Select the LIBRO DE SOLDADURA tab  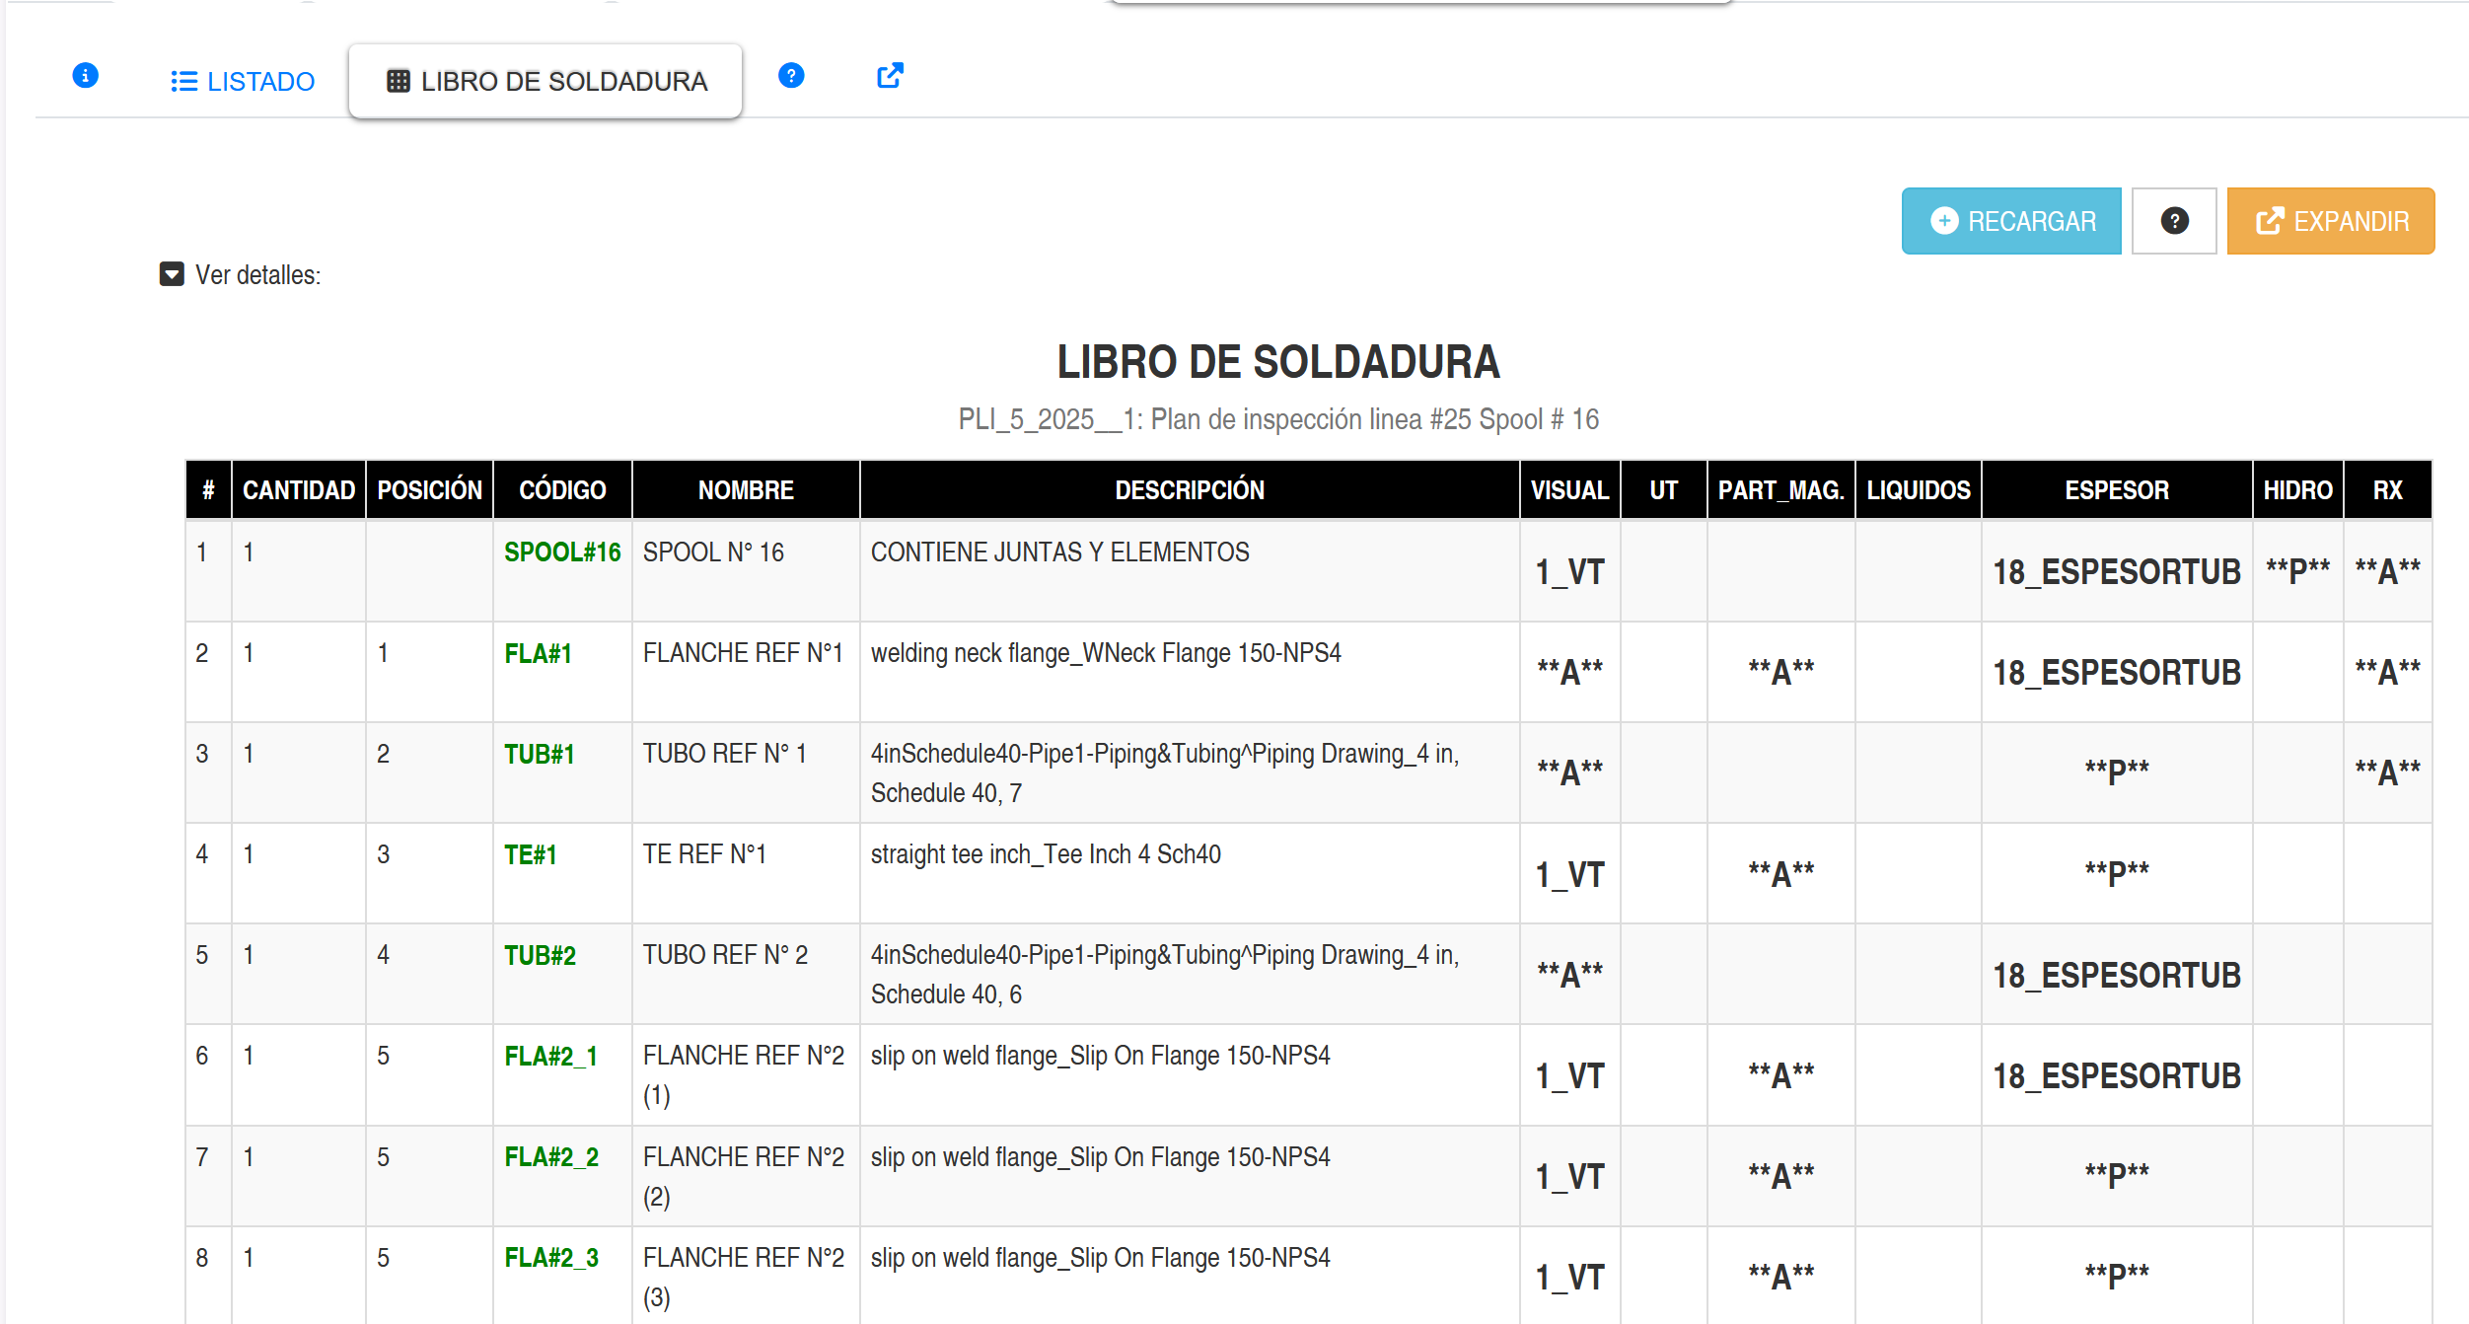pyautogui.click(x=545, y=81)
